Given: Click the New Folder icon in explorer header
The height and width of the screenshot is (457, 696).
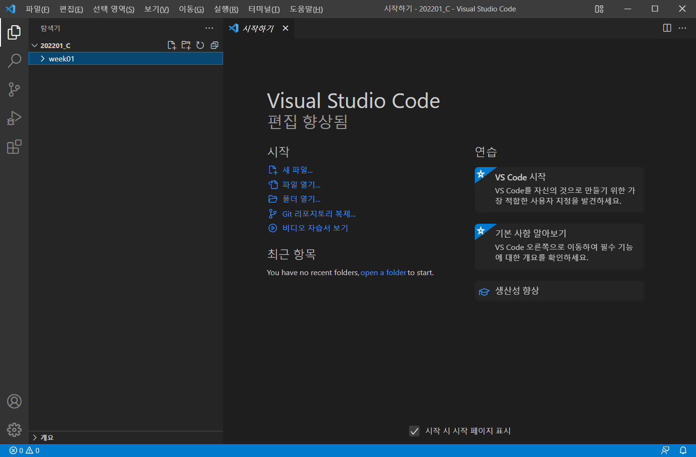Looking at the screenshot, I should coord(186,45).
